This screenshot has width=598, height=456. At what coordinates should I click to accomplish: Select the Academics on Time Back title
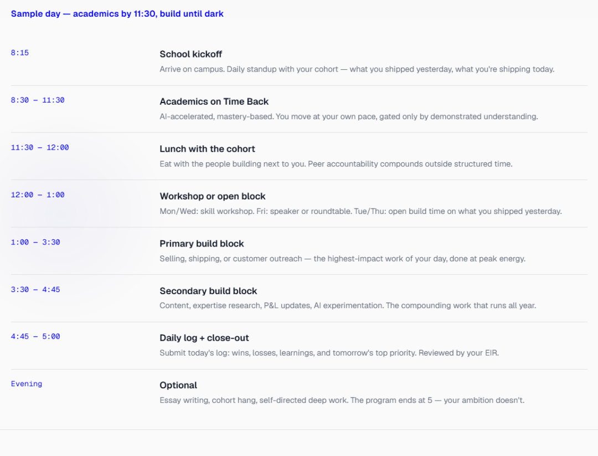pyautogui.click(x=214, y=101)
